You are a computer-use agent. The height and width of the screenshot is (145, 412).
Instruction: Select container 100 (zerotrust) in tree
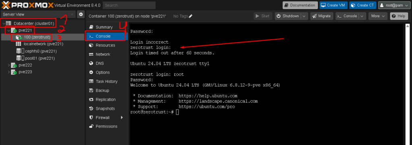click(37, 37)
